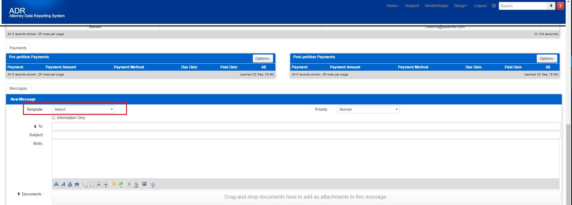The height and width of the screenshot is (205, 572).
Task: Expand the Home menu in top navigation
Action: coord(393,6)
